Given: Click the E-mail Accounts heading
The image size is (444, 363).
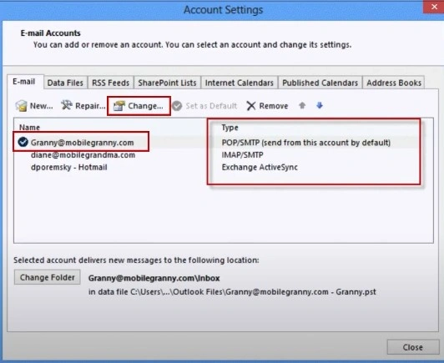Looking at the screenshot, I should pos(50,33).
